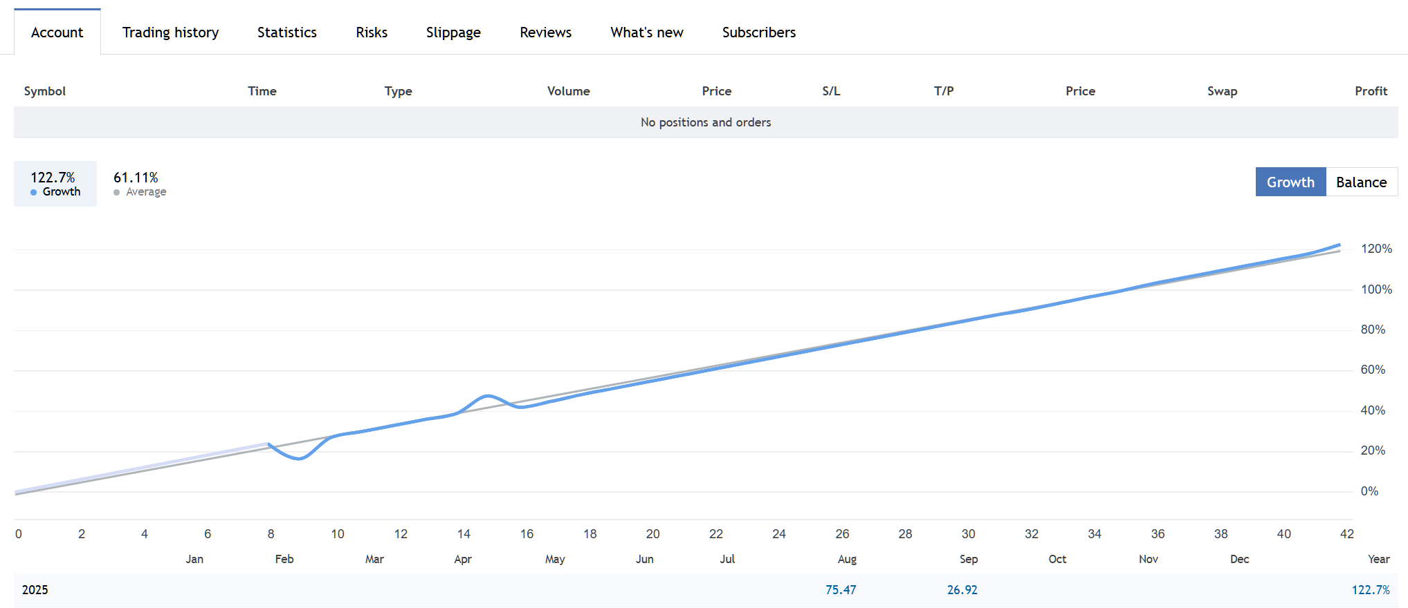Select the Growth chart button
Viewport: 1408px width, 608px height.
pos(1290,182)
